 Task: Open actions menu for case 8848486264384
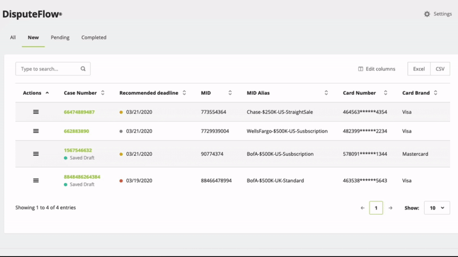pyautogui.click(x=36, y=180)
